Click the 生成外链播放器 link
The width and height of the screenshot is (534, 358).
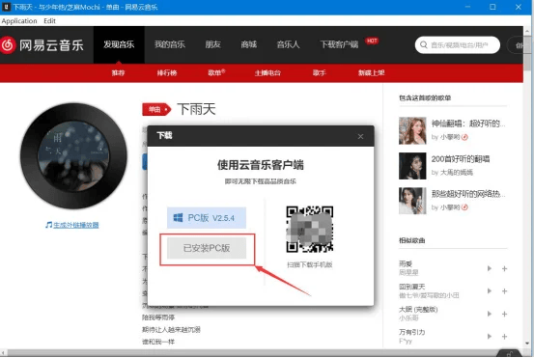76,225
